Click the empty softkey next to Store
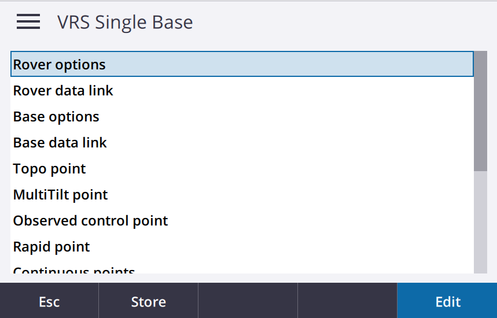 tap(248, 301)
